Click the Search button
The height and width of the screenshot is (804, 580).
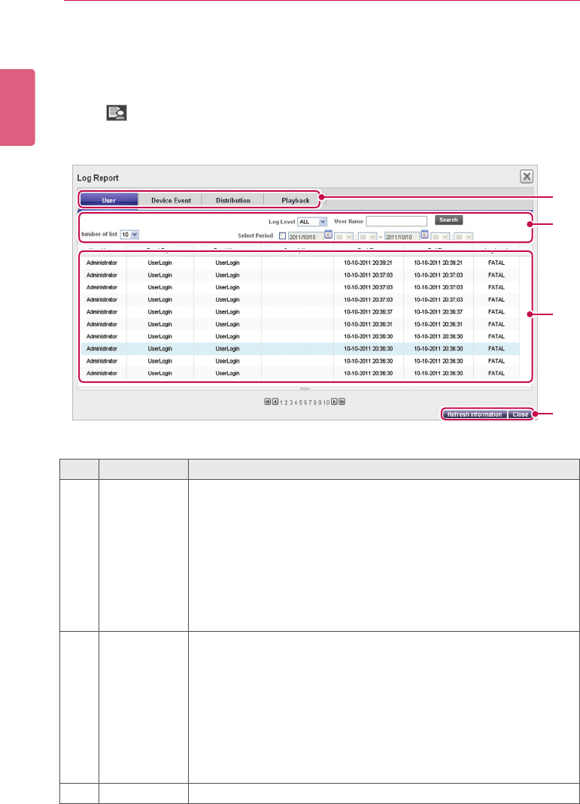(x=448, y=220)
